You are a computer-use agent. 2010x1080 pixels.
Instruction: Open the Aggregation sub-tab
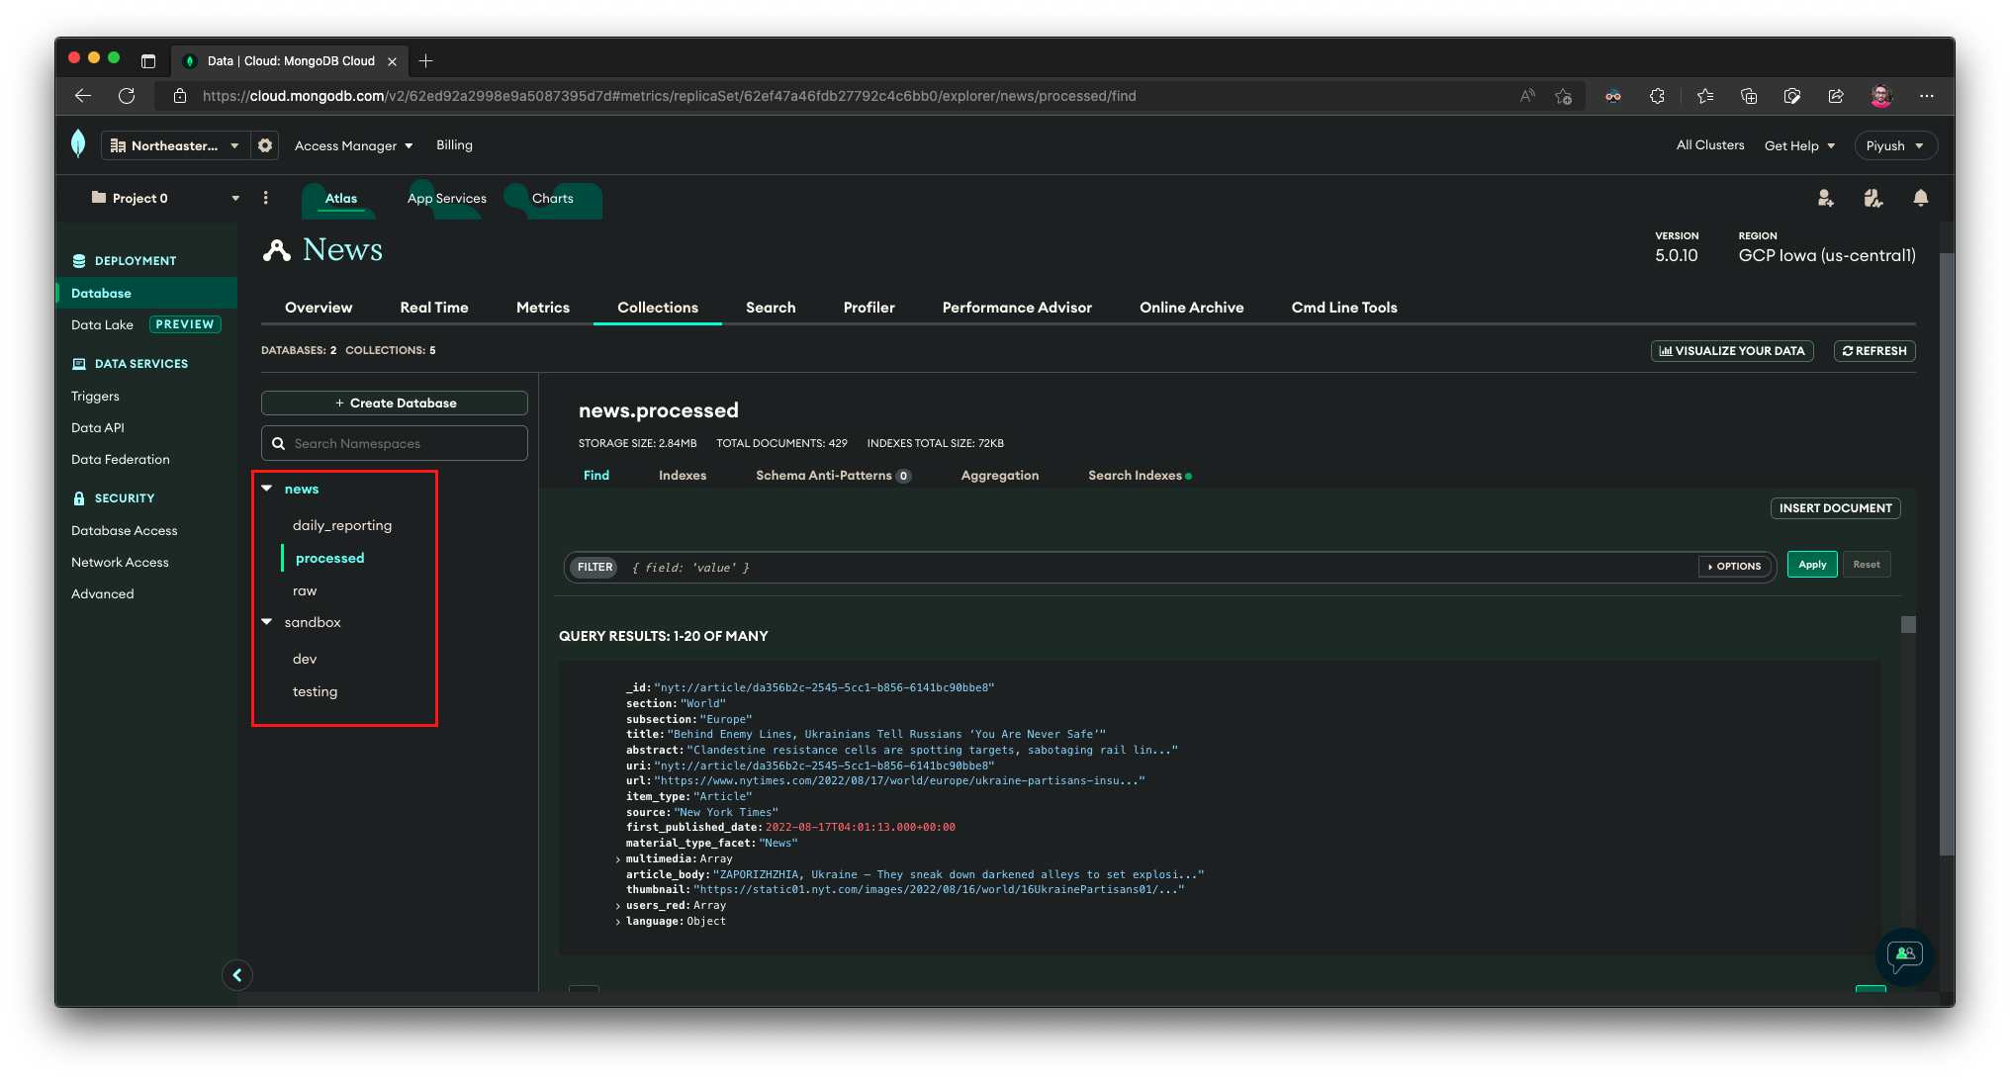click(999, 476)
